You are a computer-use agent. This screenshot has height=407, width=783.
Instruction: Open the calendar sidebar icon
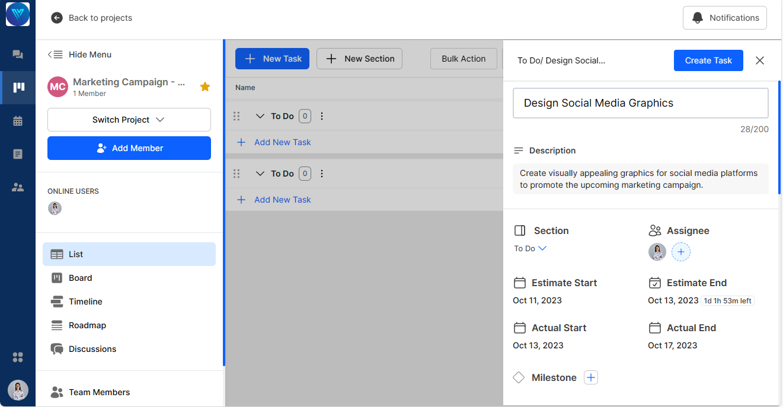[x=18, y=121]
